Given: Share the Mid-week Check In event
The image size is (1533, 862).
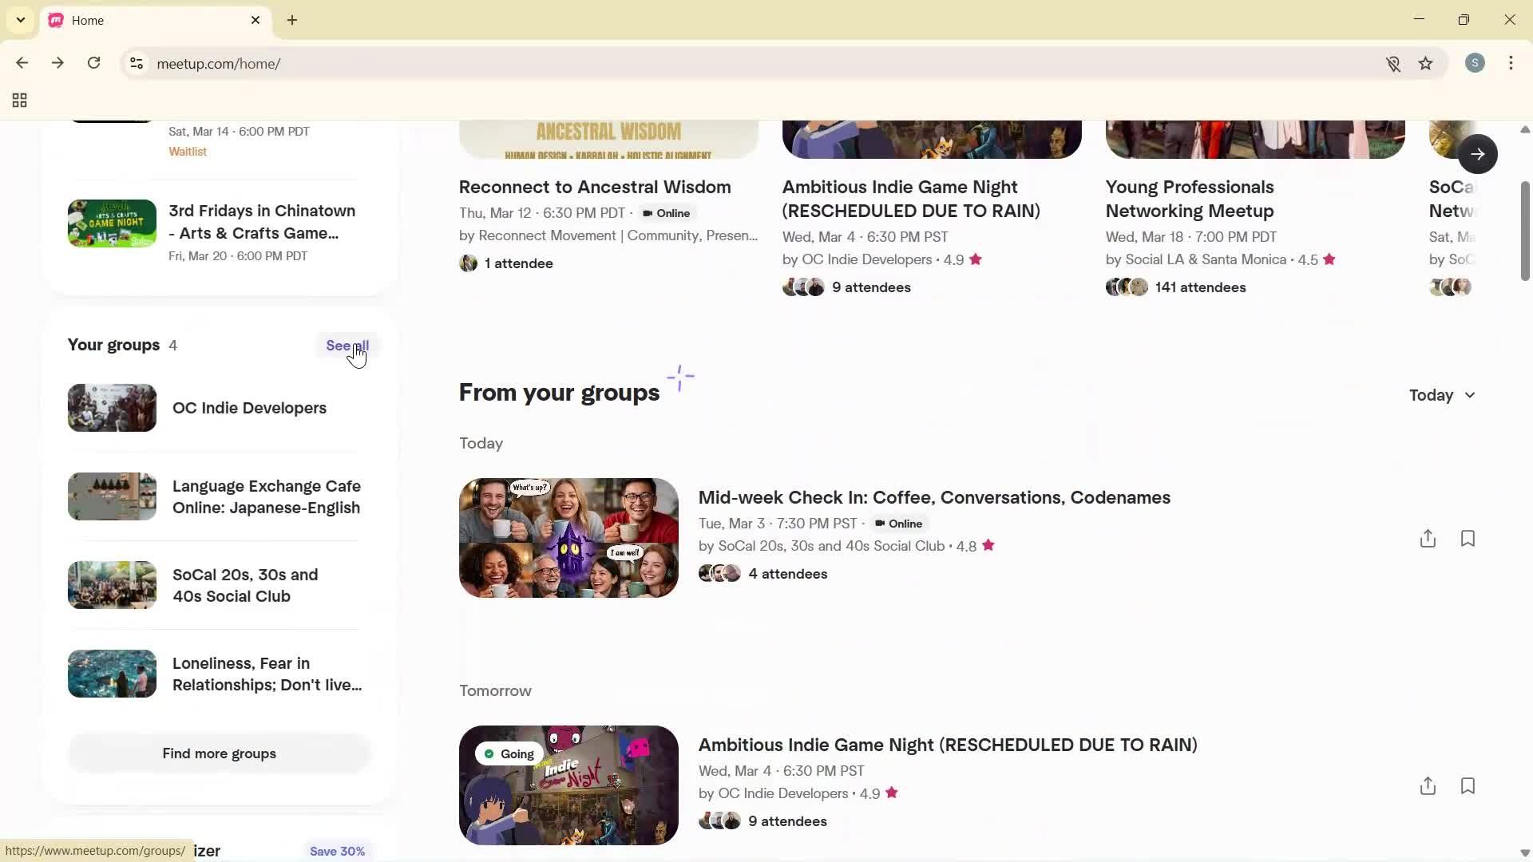Looking at the screenshot, I should [x=1428, y=538].
